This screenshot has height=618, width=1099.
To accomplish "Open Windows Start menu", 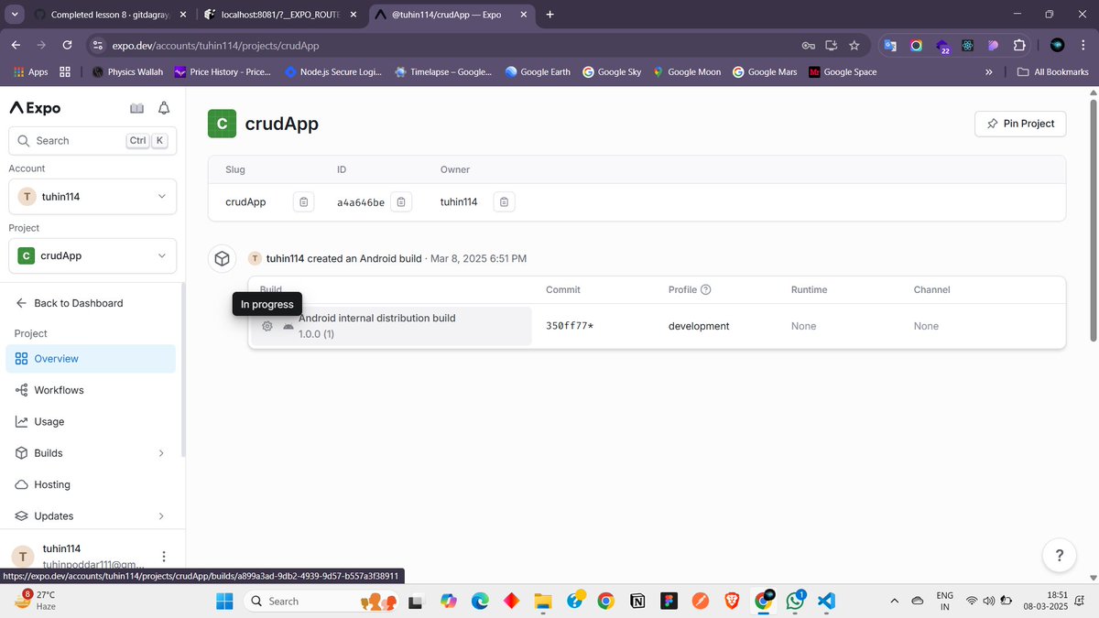I will 224,601.
